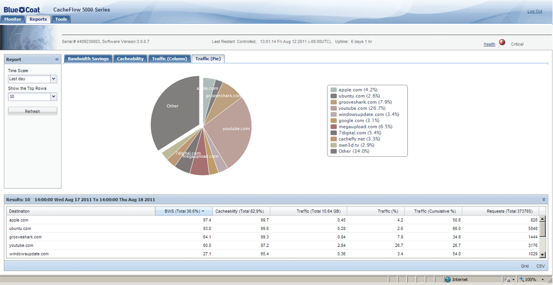
Task: Click the red Critical health alert icon
Action: (x=502, y=42)
